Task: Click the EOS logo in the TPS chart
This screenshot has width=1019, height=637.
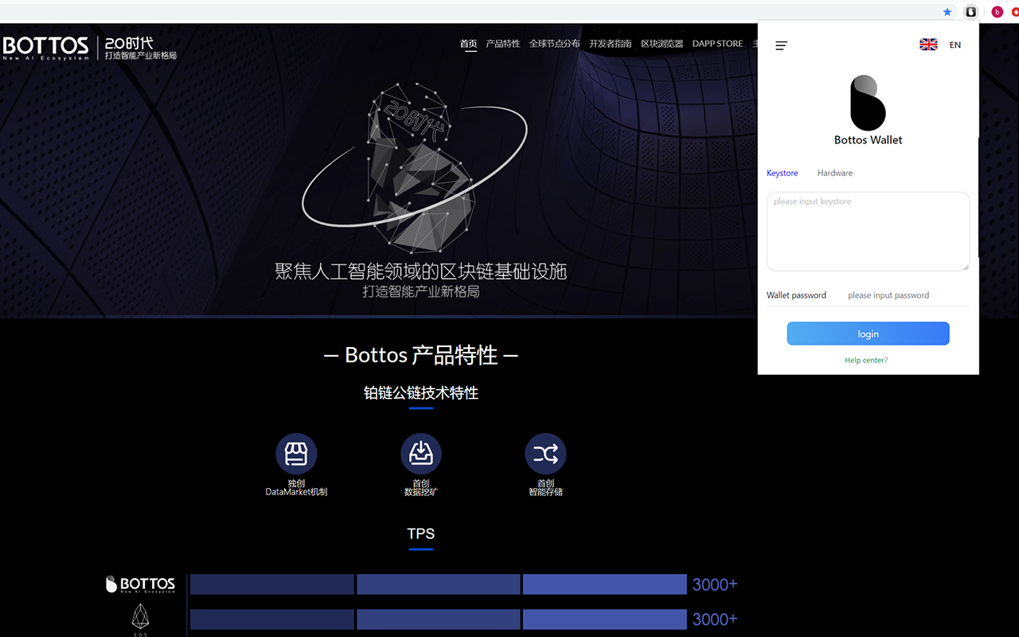Action: (140, 618)
